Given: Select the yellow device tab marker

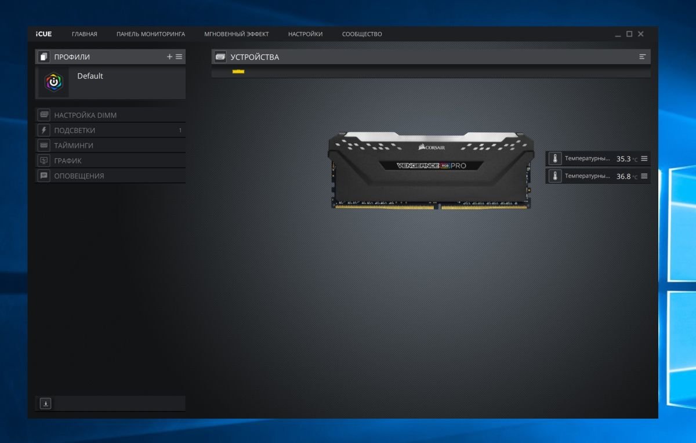Looking at the screenshot, I should click(238, 71).
